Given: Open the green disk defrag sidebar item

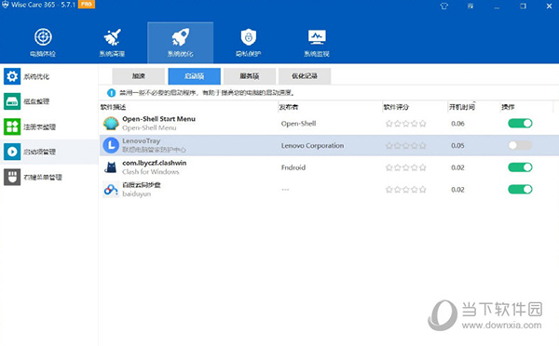Looking at the screenshot, I should tap(49, 101).
